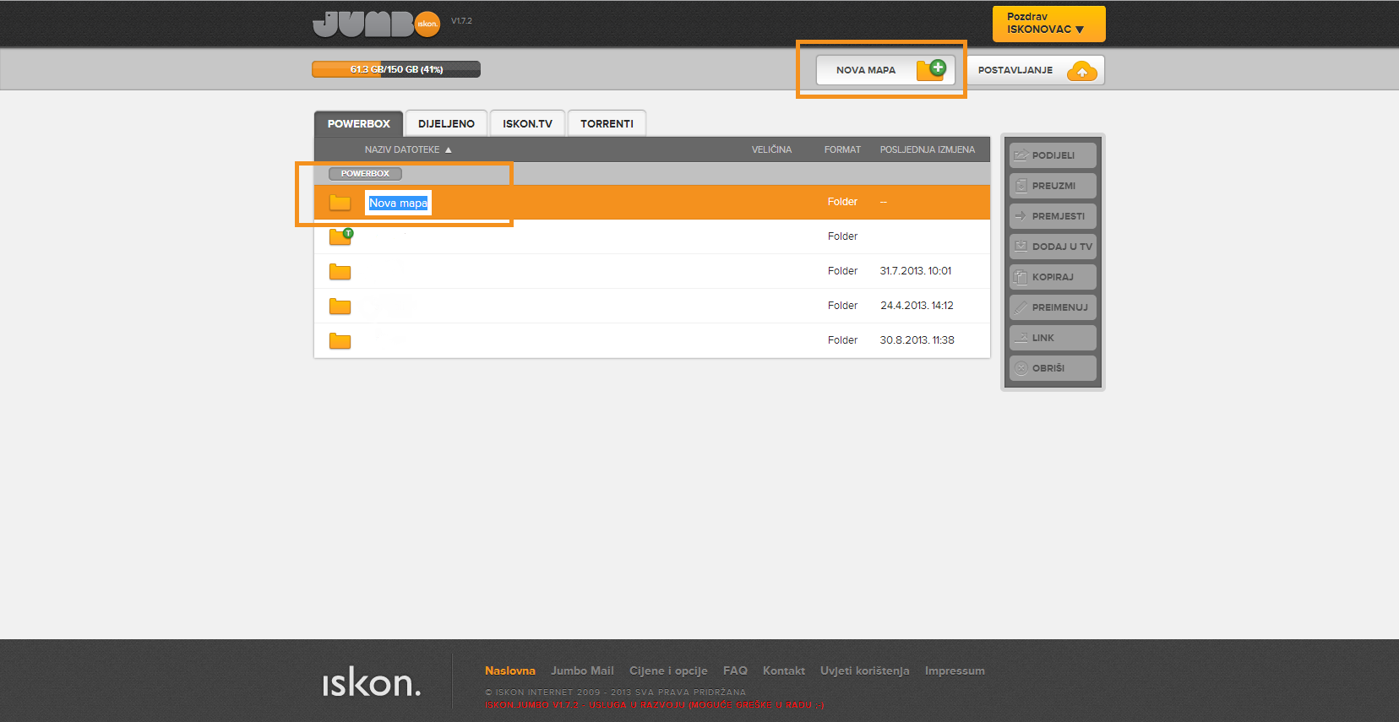
Task: Click the Link icon in sidebar
Action: tap(1021, 338)
